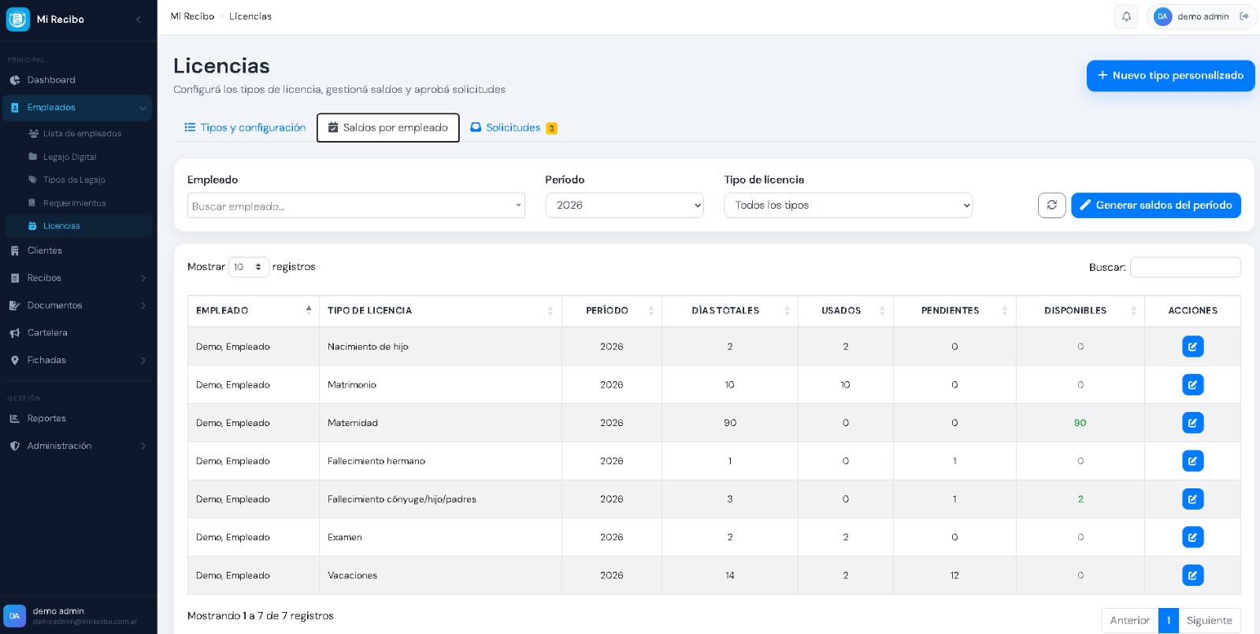Switch to the Solicitudes tab
The image size is (1260, 634).
(x=513, y=128)
